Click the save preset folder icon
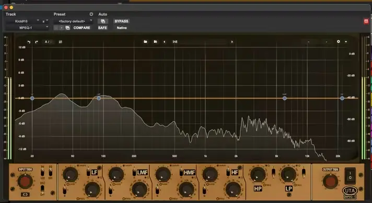This screenshot has height=203, width=372. pyautogui.click(x=155, y=42)
